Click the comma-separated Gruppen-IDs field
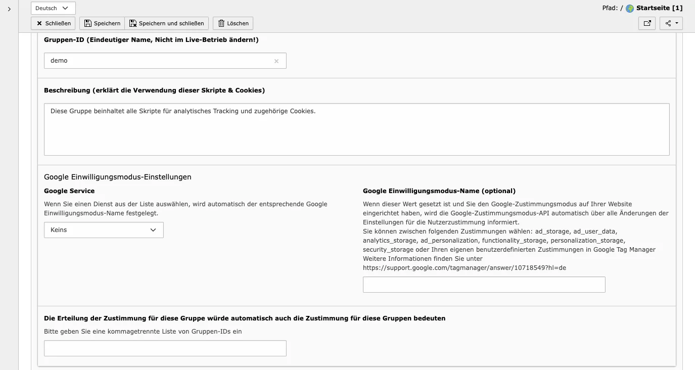 coord(165,348)
